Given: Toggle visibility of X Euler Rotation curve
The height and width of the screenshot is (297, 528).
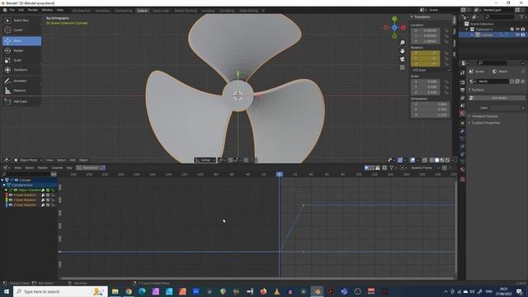Looking at the screenshot, I should pos(11,195).
